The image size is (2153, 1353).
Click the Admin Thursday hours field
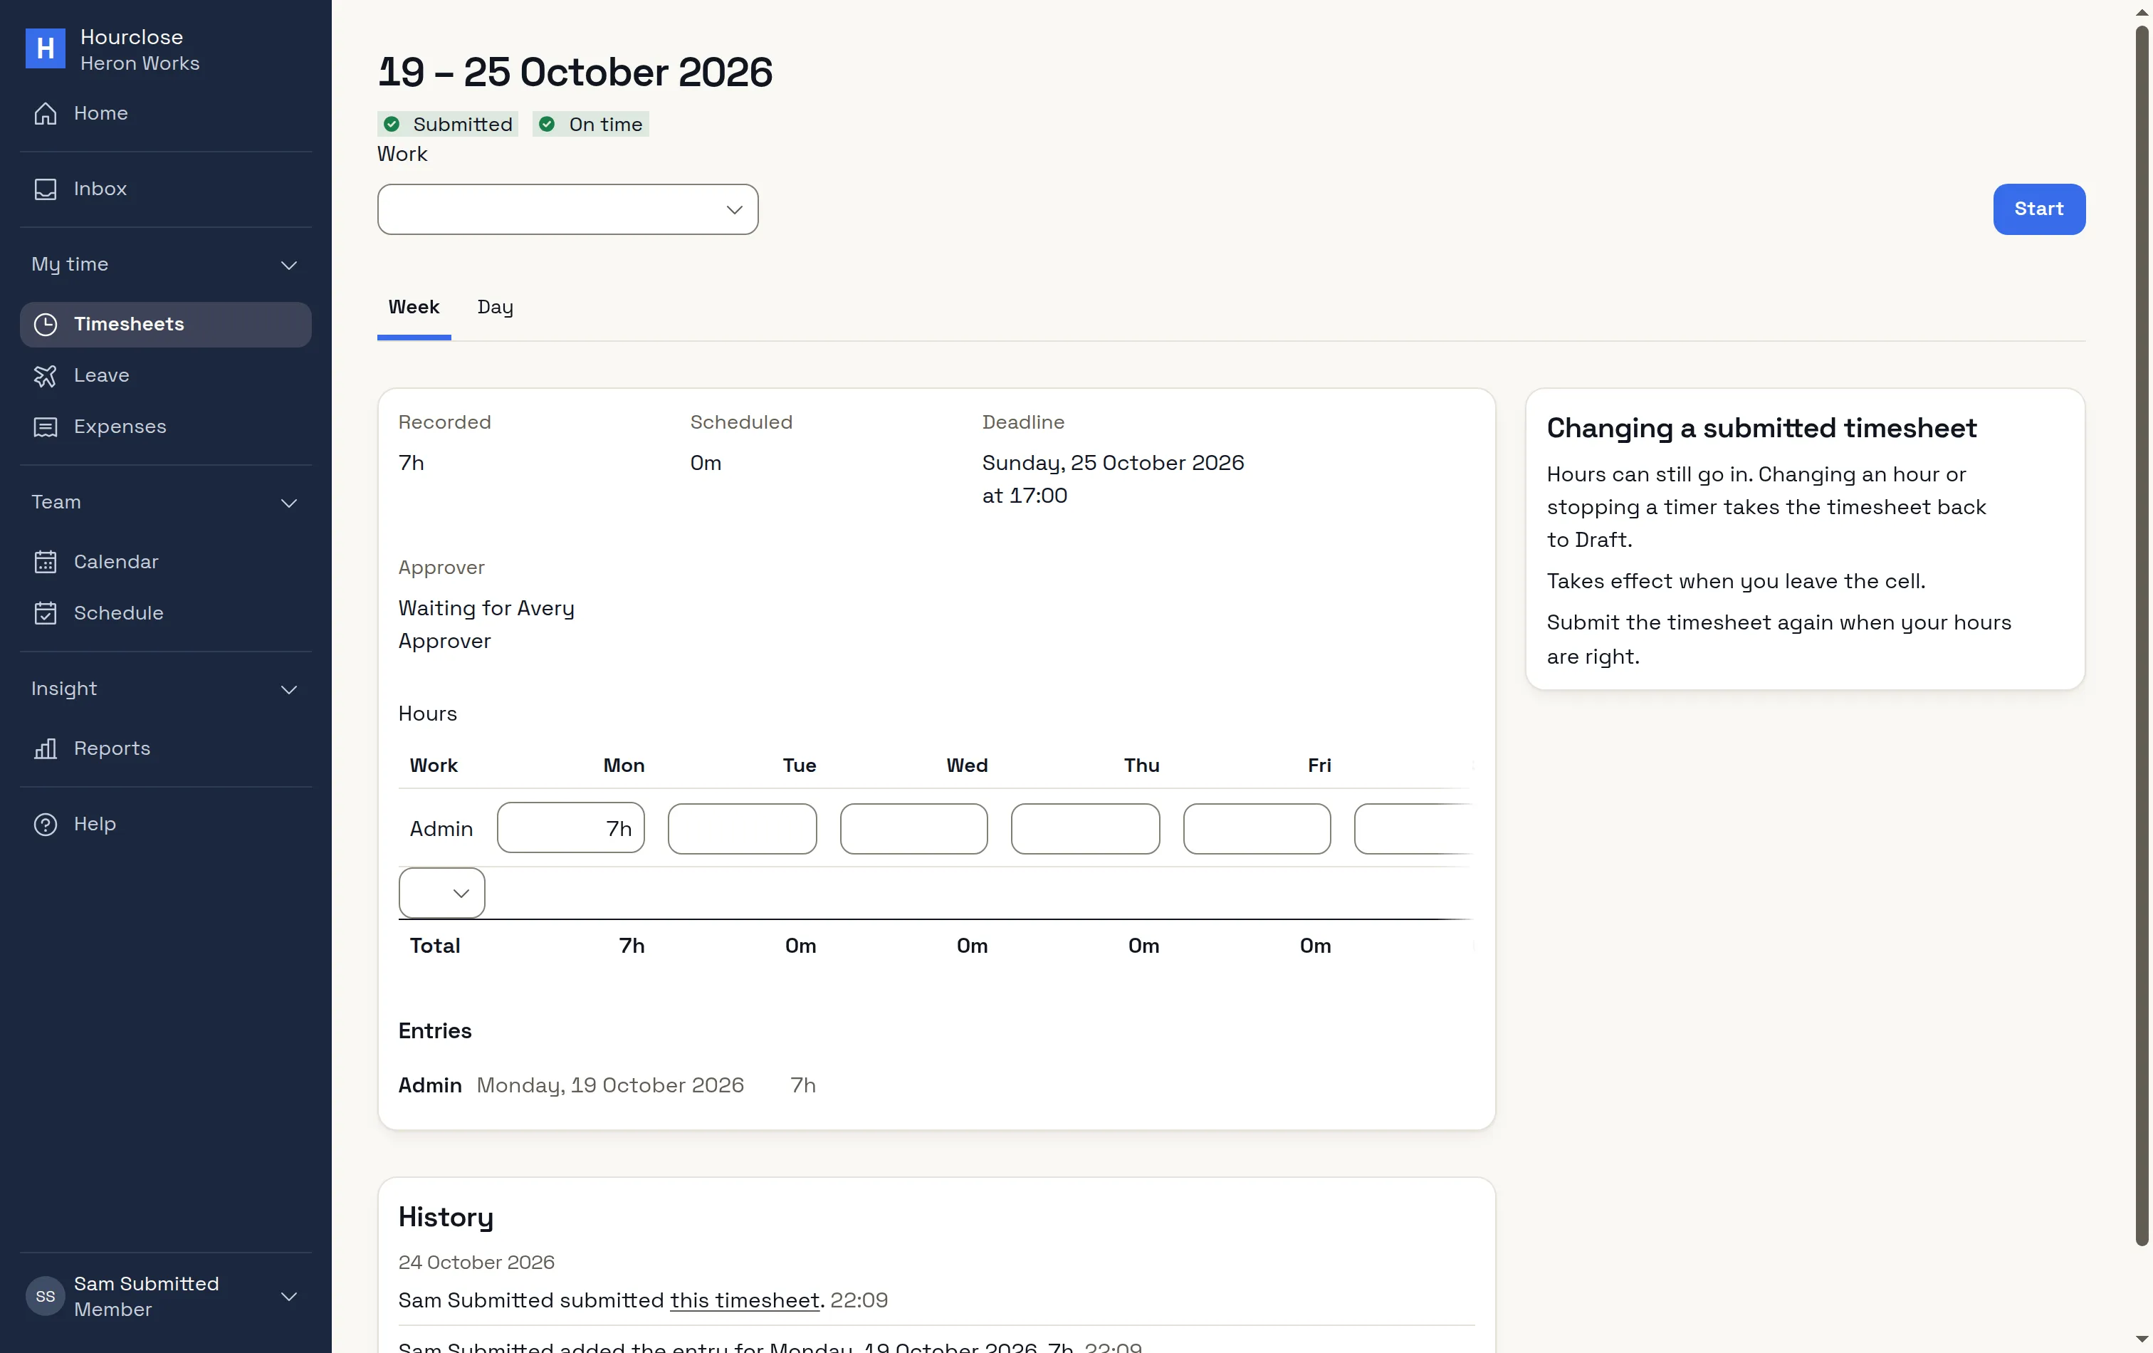pyautogui.click(x=1086, y=828)
